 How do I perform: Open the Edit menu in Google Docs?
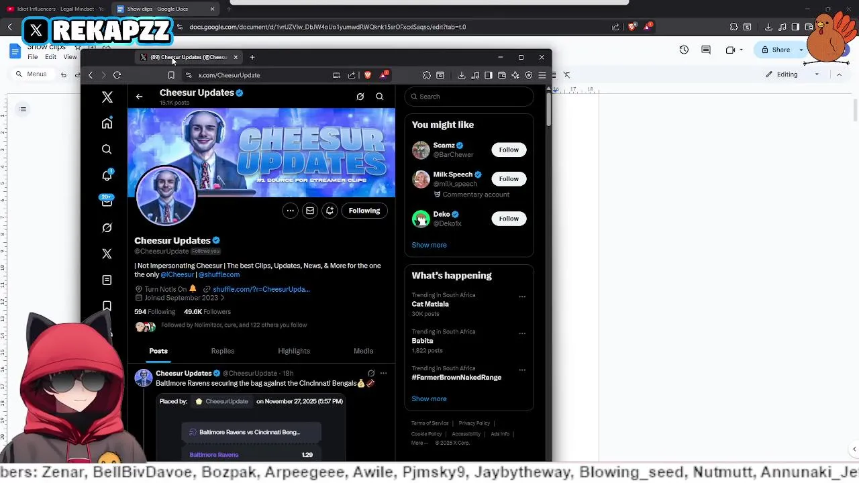[50, 57]
